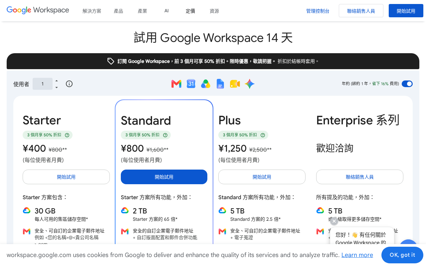
Task: Open the 解決方案 menu
Action: click(x=92, y=11)
